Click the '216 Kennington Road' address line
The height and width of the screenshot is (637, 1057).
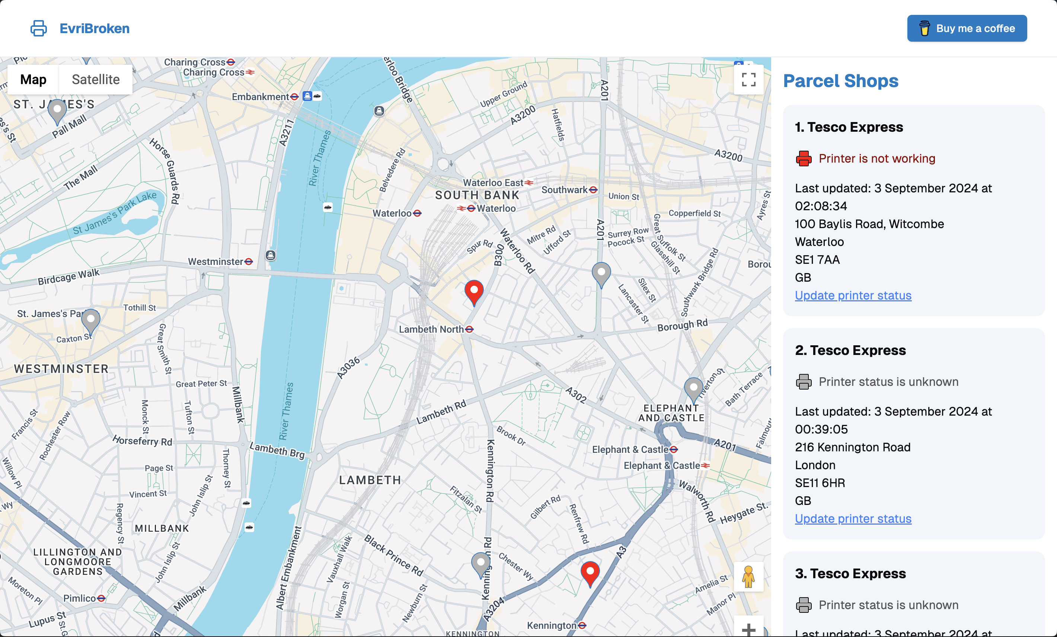(x=852, y=447)
